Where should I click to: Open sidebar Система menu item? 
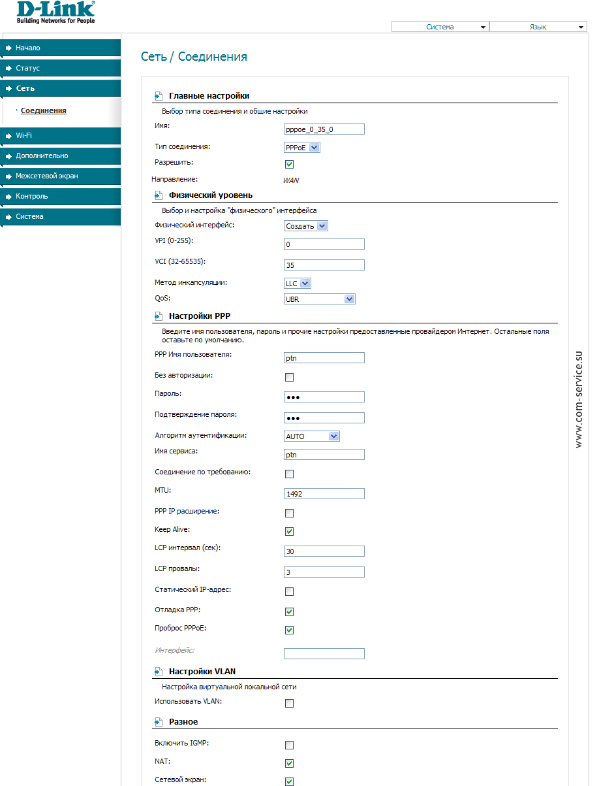click(x=61, y=217)
